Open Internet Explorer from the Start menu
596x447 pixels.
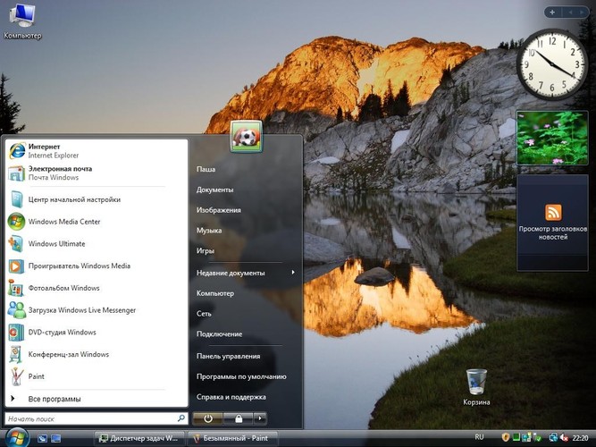click(54, 150)
